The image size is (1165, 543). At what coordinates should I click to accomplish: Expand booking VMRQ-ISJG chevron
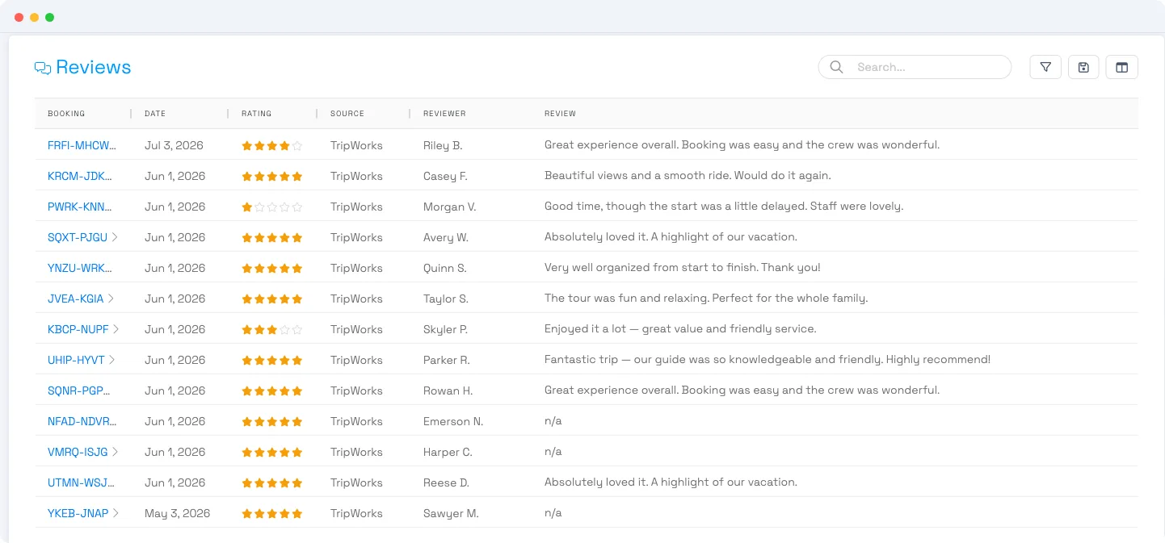pyautogui.click(x=115, y=452)
